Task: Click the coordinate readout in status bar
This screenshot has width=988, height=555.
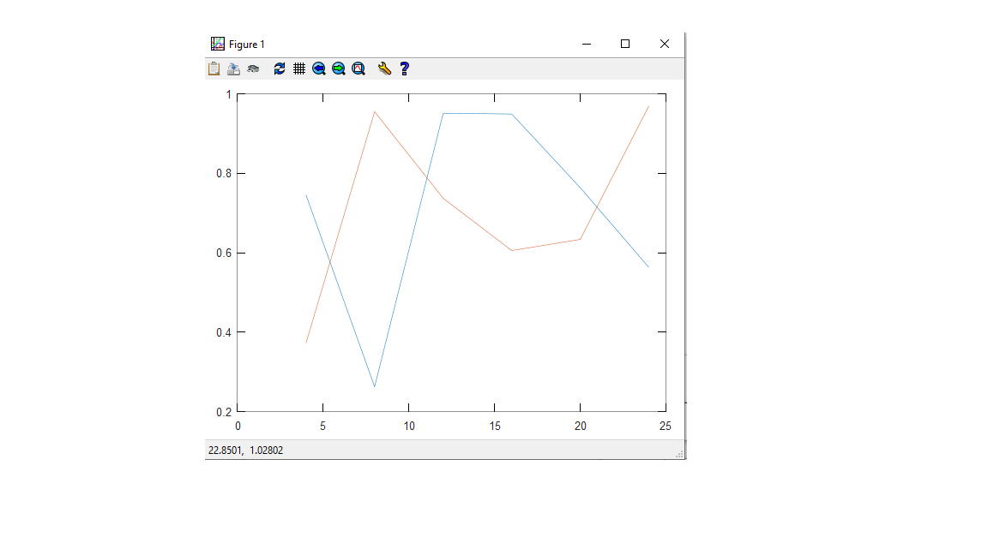Action: 245,450
